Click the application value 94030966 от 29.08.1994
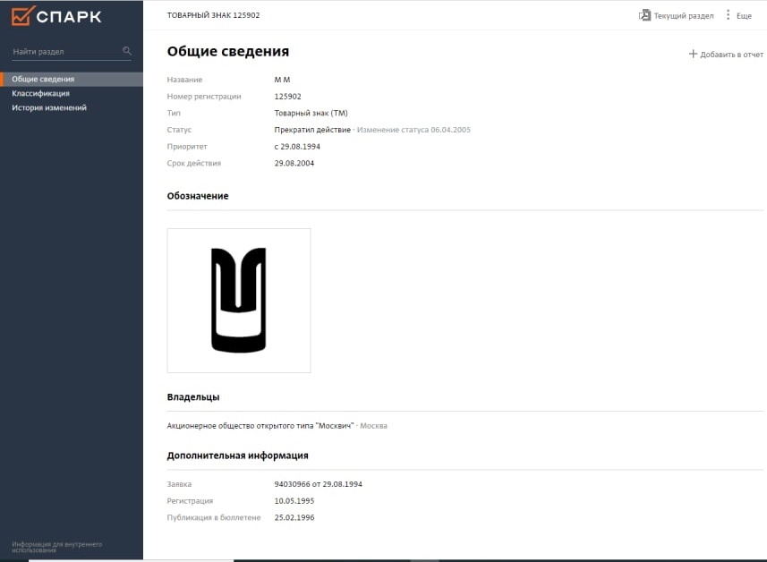 (319, 484)
